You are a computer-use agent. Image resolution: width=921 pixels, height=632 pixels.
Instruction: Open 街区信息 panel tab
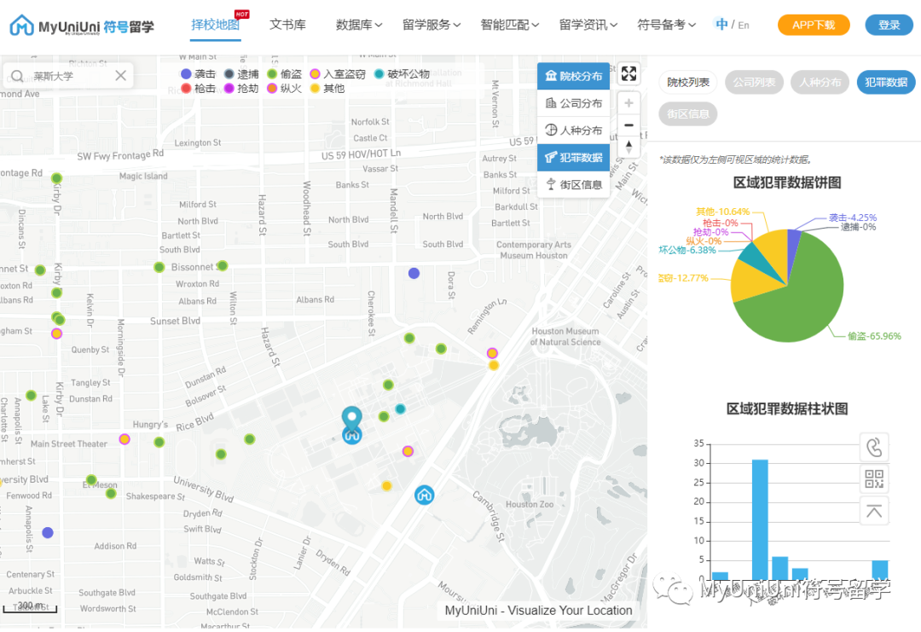pyautogui.click(x=688, y=114)
